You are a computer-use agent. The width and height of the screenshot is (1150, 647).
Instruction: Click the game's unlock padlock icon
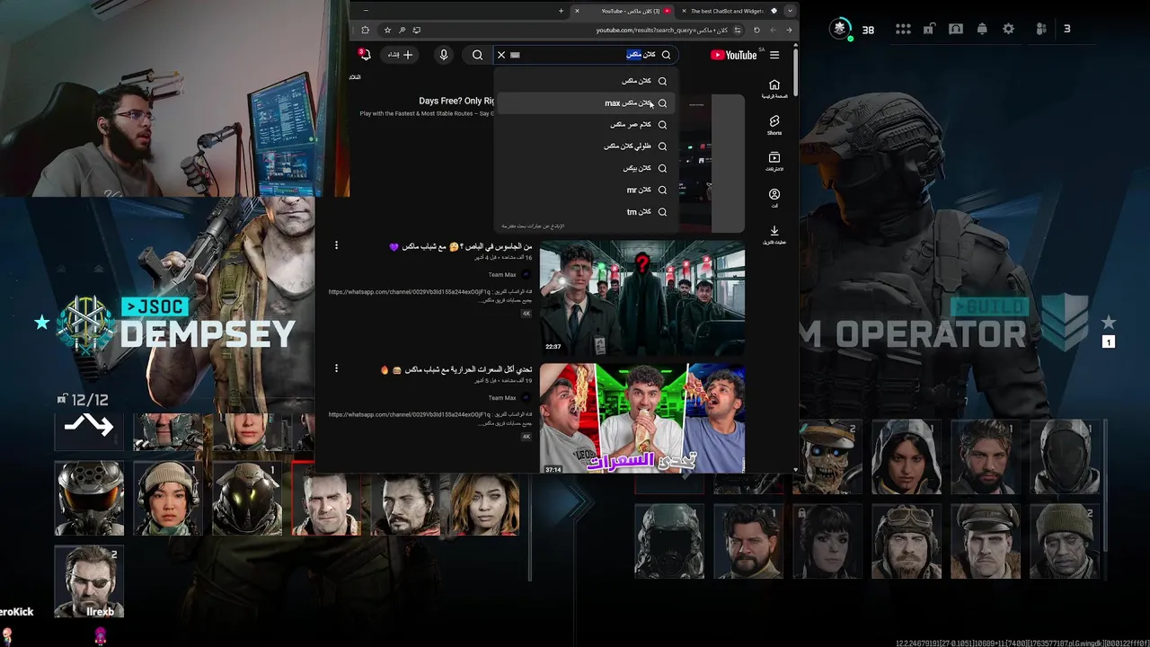click(x=929, y=29)
